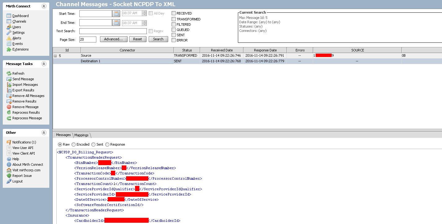
Task: Open the Start Time calendar picker
Action: [x=116, y=13]
